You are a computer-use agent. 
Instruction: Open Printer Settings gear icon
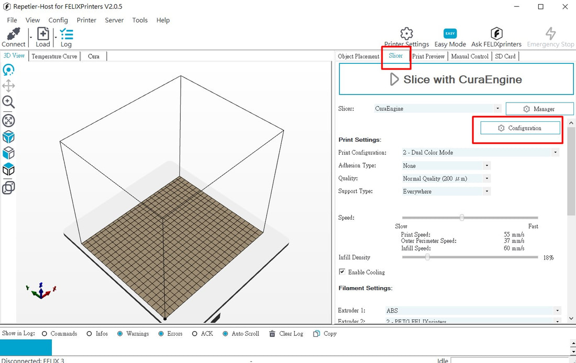406,35
